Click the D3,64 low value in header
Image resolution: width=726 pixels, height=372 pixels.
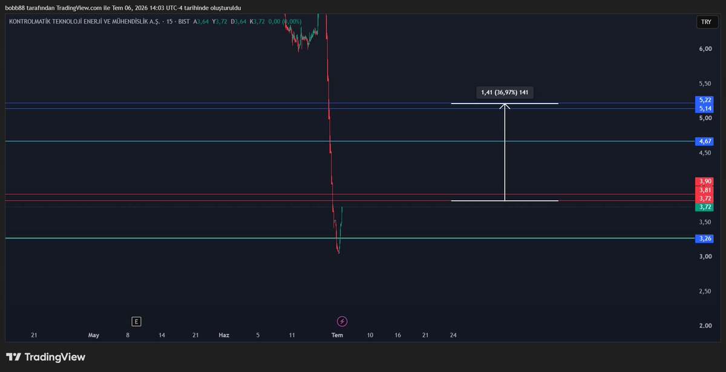(x=239, y=21)
